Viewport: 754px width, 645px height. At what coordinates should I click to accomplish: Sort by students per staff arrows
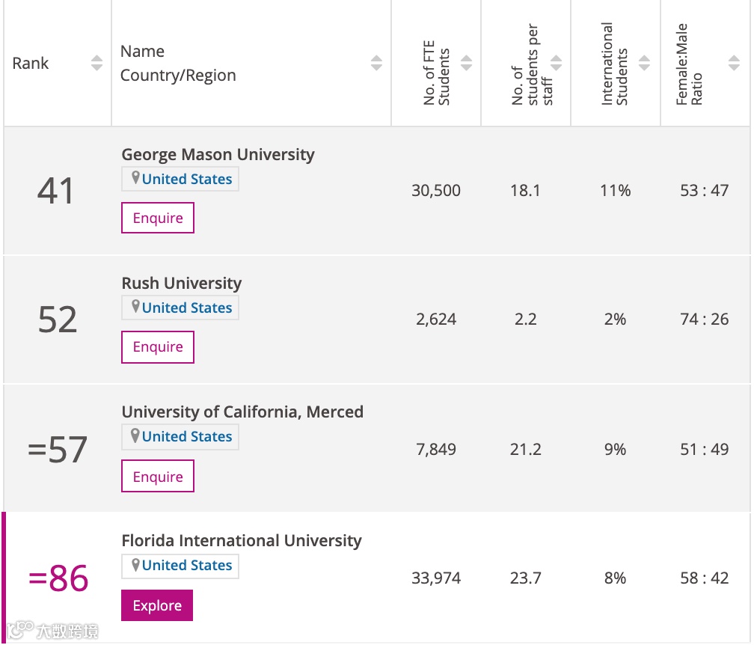[x=556, y=64]
